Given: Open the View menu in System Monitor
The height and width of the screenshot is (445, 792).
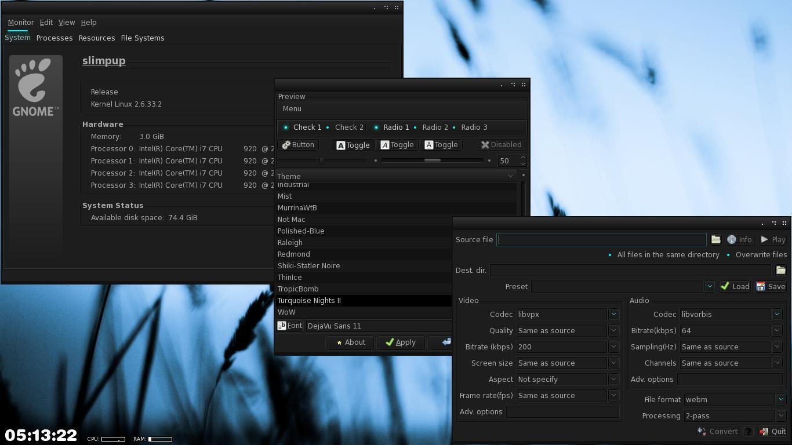Looking at the screenshot, I should [x=67, y=23].
